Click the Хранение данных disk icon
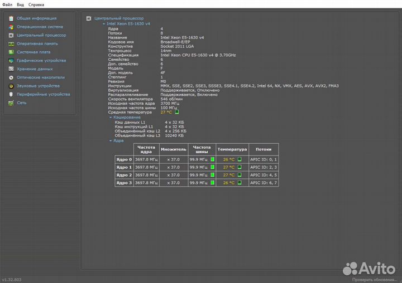The image size is (402, 283). click(11, 69)
